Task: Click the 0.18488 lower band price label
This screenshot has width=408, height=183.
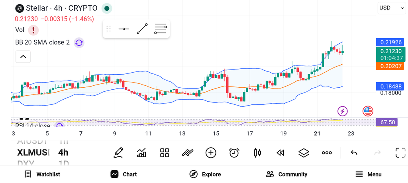Action: [x=390, y=86]
